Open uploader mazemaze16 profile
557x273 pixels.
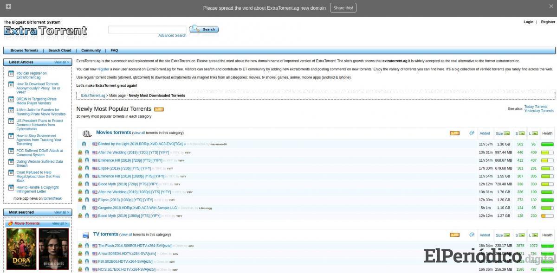point(219,144)
